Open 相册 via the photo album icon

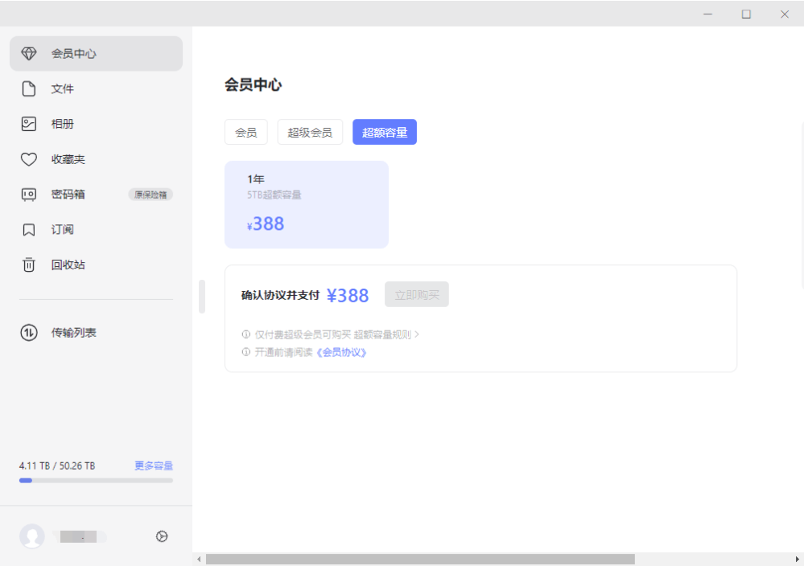pyautogui.click(x=30, y=124)
